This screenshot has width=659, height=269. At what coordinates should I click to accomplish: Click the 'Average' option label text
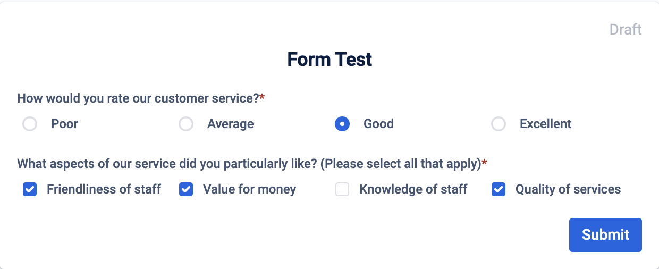tap(231, 124)
